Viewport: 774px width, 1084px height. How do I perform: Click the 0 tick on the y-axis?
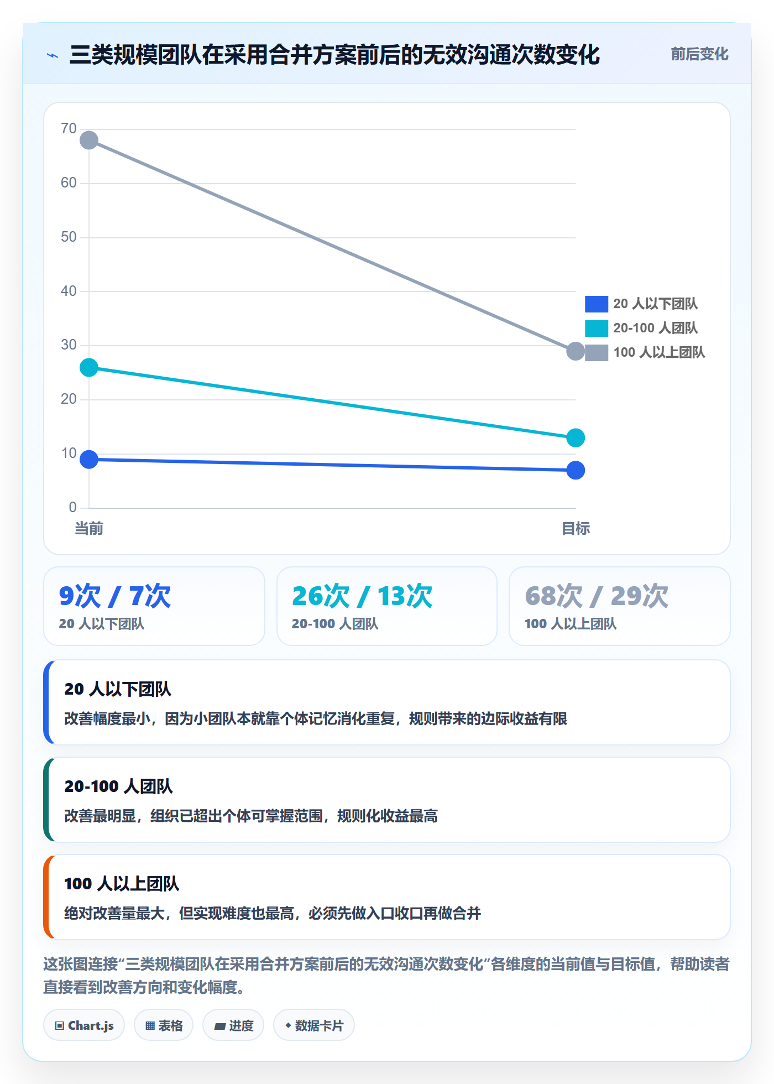pyautogui.click(x=72, y=507)
